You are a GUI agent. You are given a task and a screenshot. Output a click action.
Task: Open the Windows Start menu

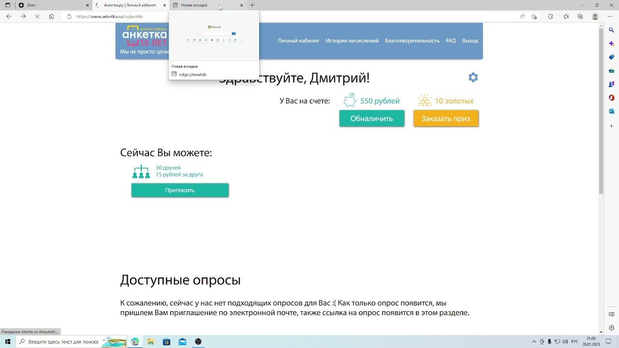(8, 342)
